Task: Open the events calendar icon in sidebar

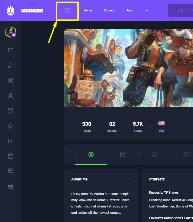Action: 11,156
